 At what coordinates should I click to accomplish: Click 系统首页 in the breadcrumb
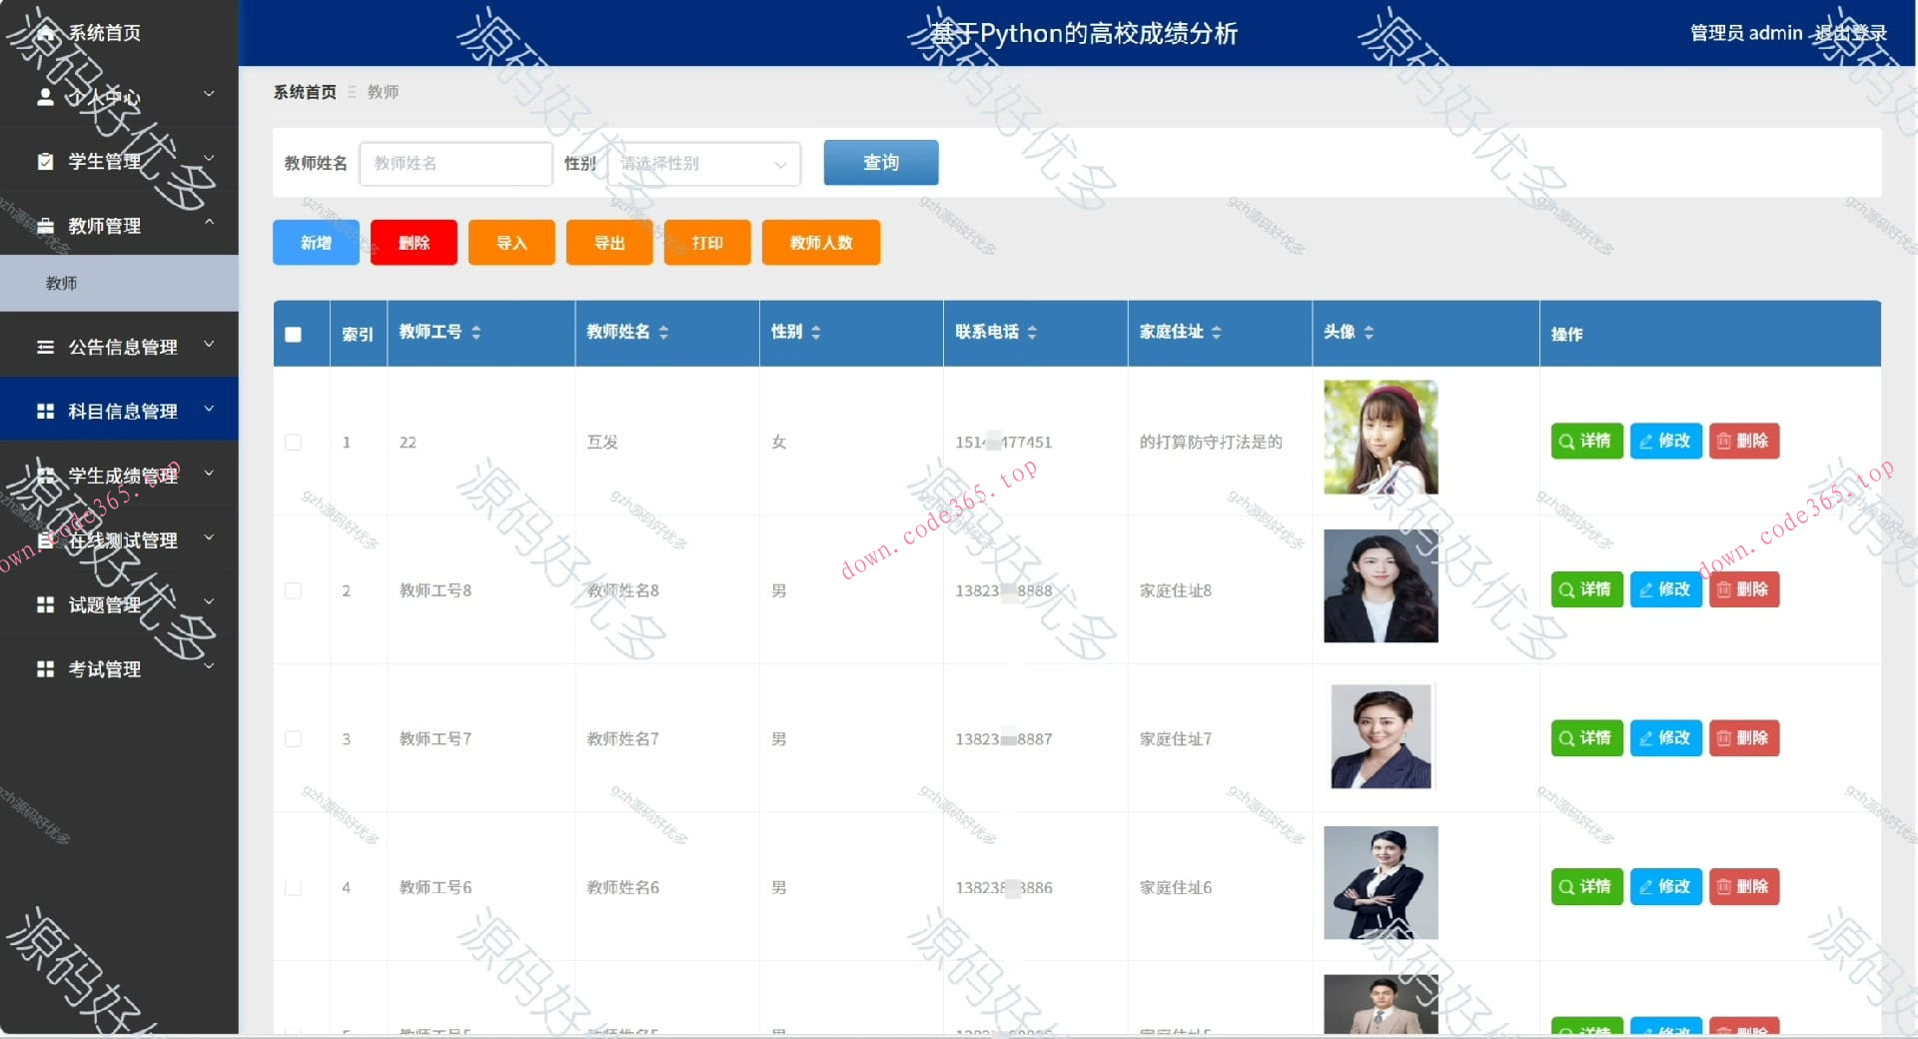[x=304, y=91]
